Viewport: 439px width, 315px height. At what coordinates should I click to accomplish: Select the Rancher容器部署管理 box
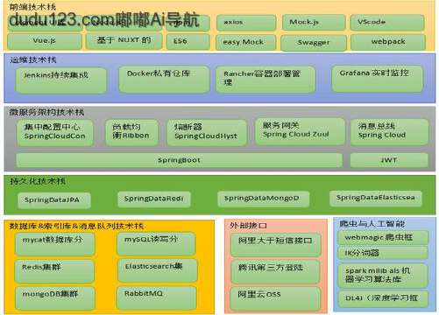pyautogui.click(x=266, y=80)
